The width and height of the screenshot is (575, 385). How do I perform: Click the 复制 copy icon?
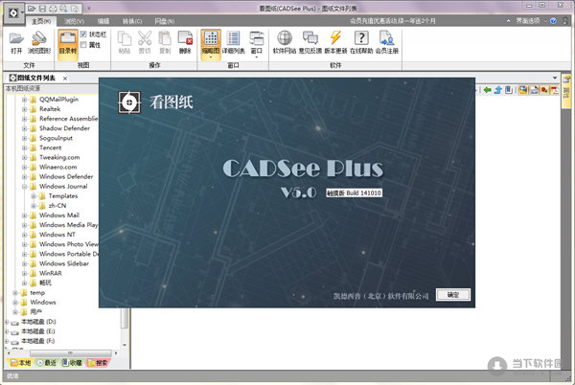pos(165,42)
